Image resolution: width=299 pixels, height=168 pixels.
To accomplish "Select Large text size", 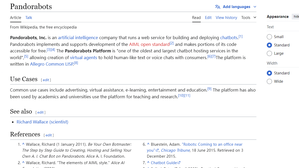I will tap(269, 53).
